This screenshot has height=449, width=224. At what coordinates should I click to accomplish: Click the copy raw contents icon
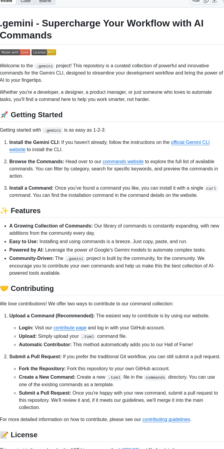tap(206, 2)
